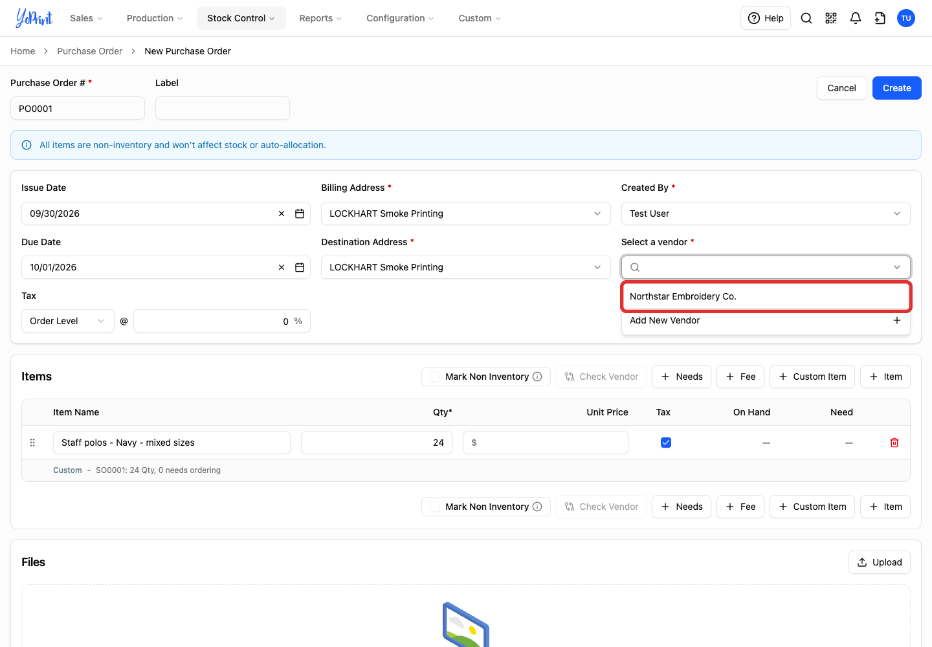Click the Upload files button
Image resolution: width=932 pixels, height=647 pixels.
880,562
